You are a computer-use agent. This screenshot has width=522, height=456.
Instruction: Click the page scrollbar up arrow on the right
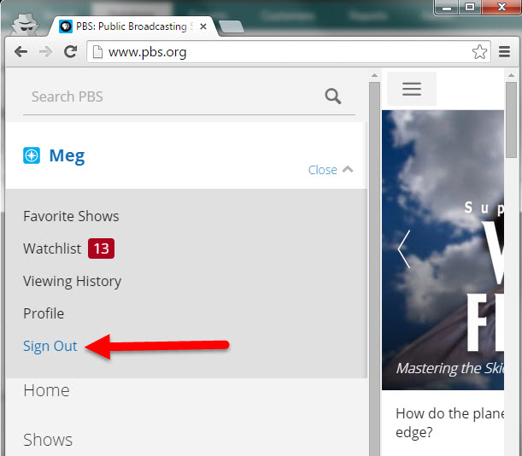coord(512,75)
